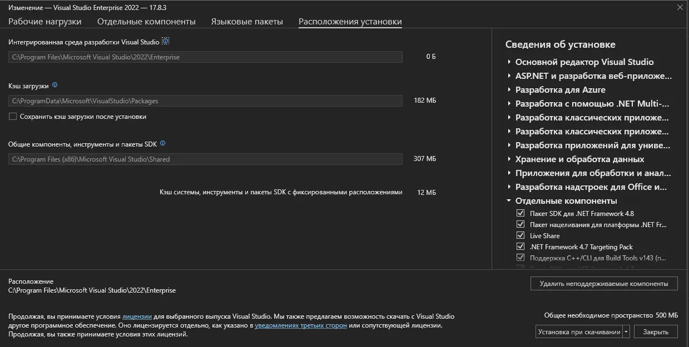Switch to the Рабочие нагрузки tab

tap(44, 21)
